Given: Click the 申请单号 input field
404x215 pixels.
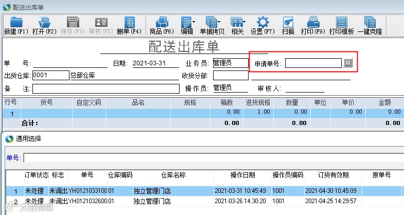Looking at the screenshot, I should pos(313,63).
